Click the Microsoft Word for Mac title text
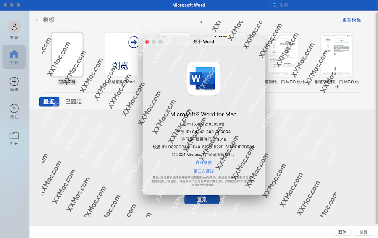 point(203,114)
